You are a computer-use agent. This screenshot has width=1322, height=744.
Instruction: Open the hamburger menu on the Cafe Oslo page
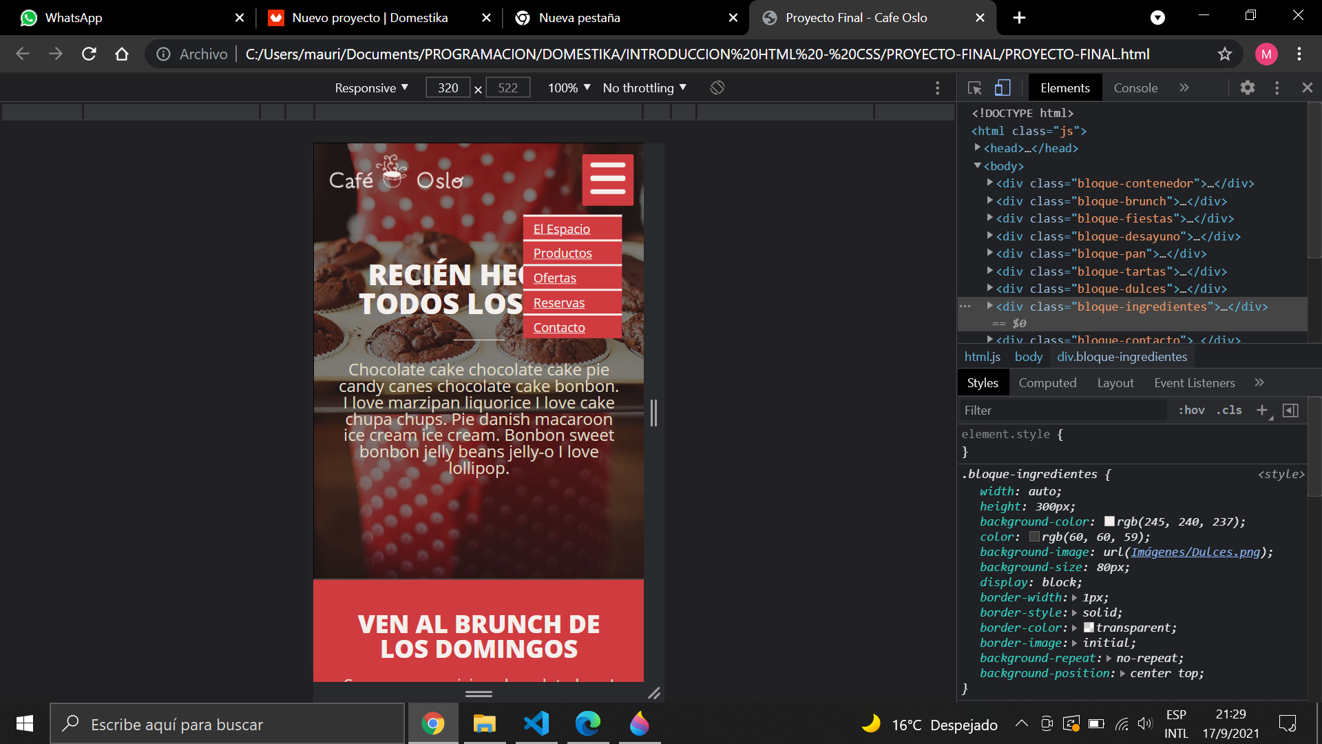[607, 180]
